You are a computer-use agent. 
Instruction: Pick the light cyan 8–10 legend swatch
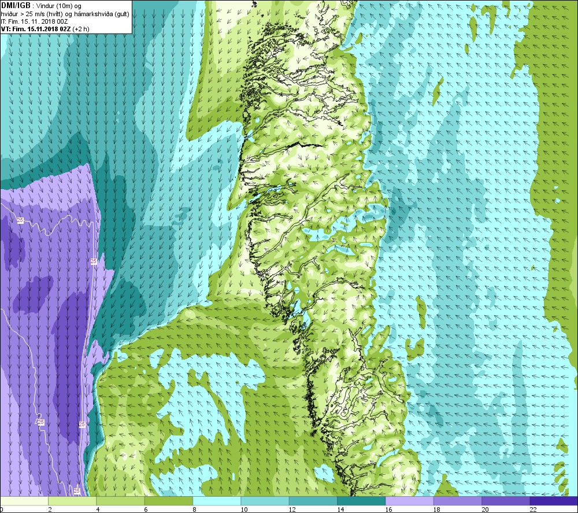click(217, 501)
